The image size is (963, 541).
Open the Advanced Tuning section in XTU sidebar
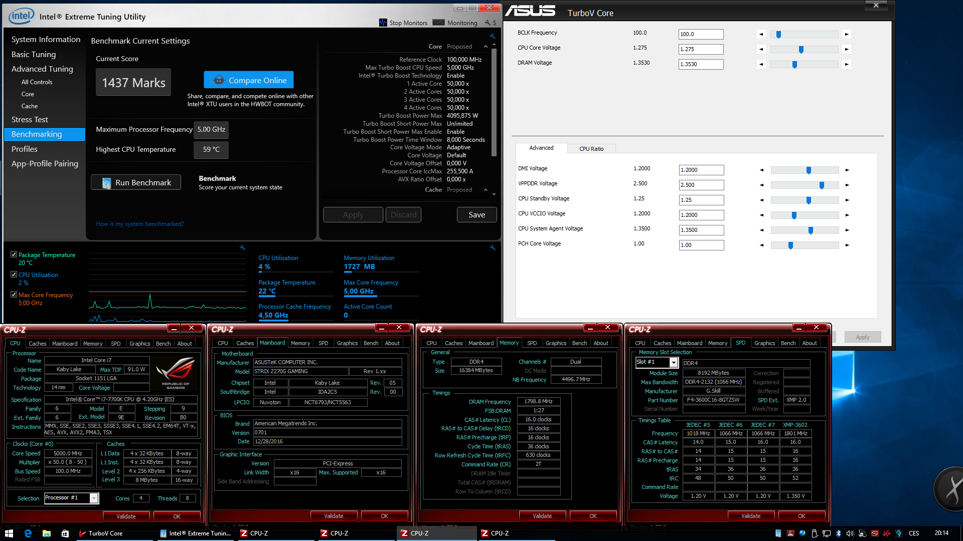click(x=42, y=69)
